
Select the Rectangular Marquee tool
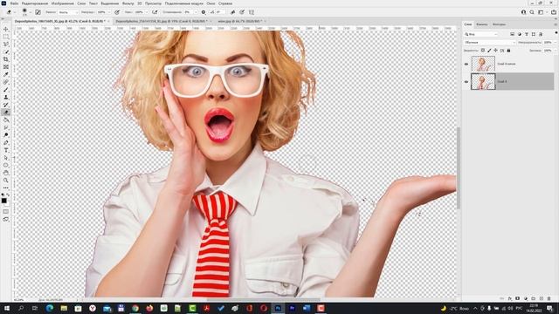click(x=6, y=37)
